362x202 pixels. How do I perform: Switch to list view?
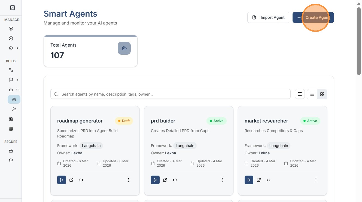pyautogui.click(x=312, y=94)
